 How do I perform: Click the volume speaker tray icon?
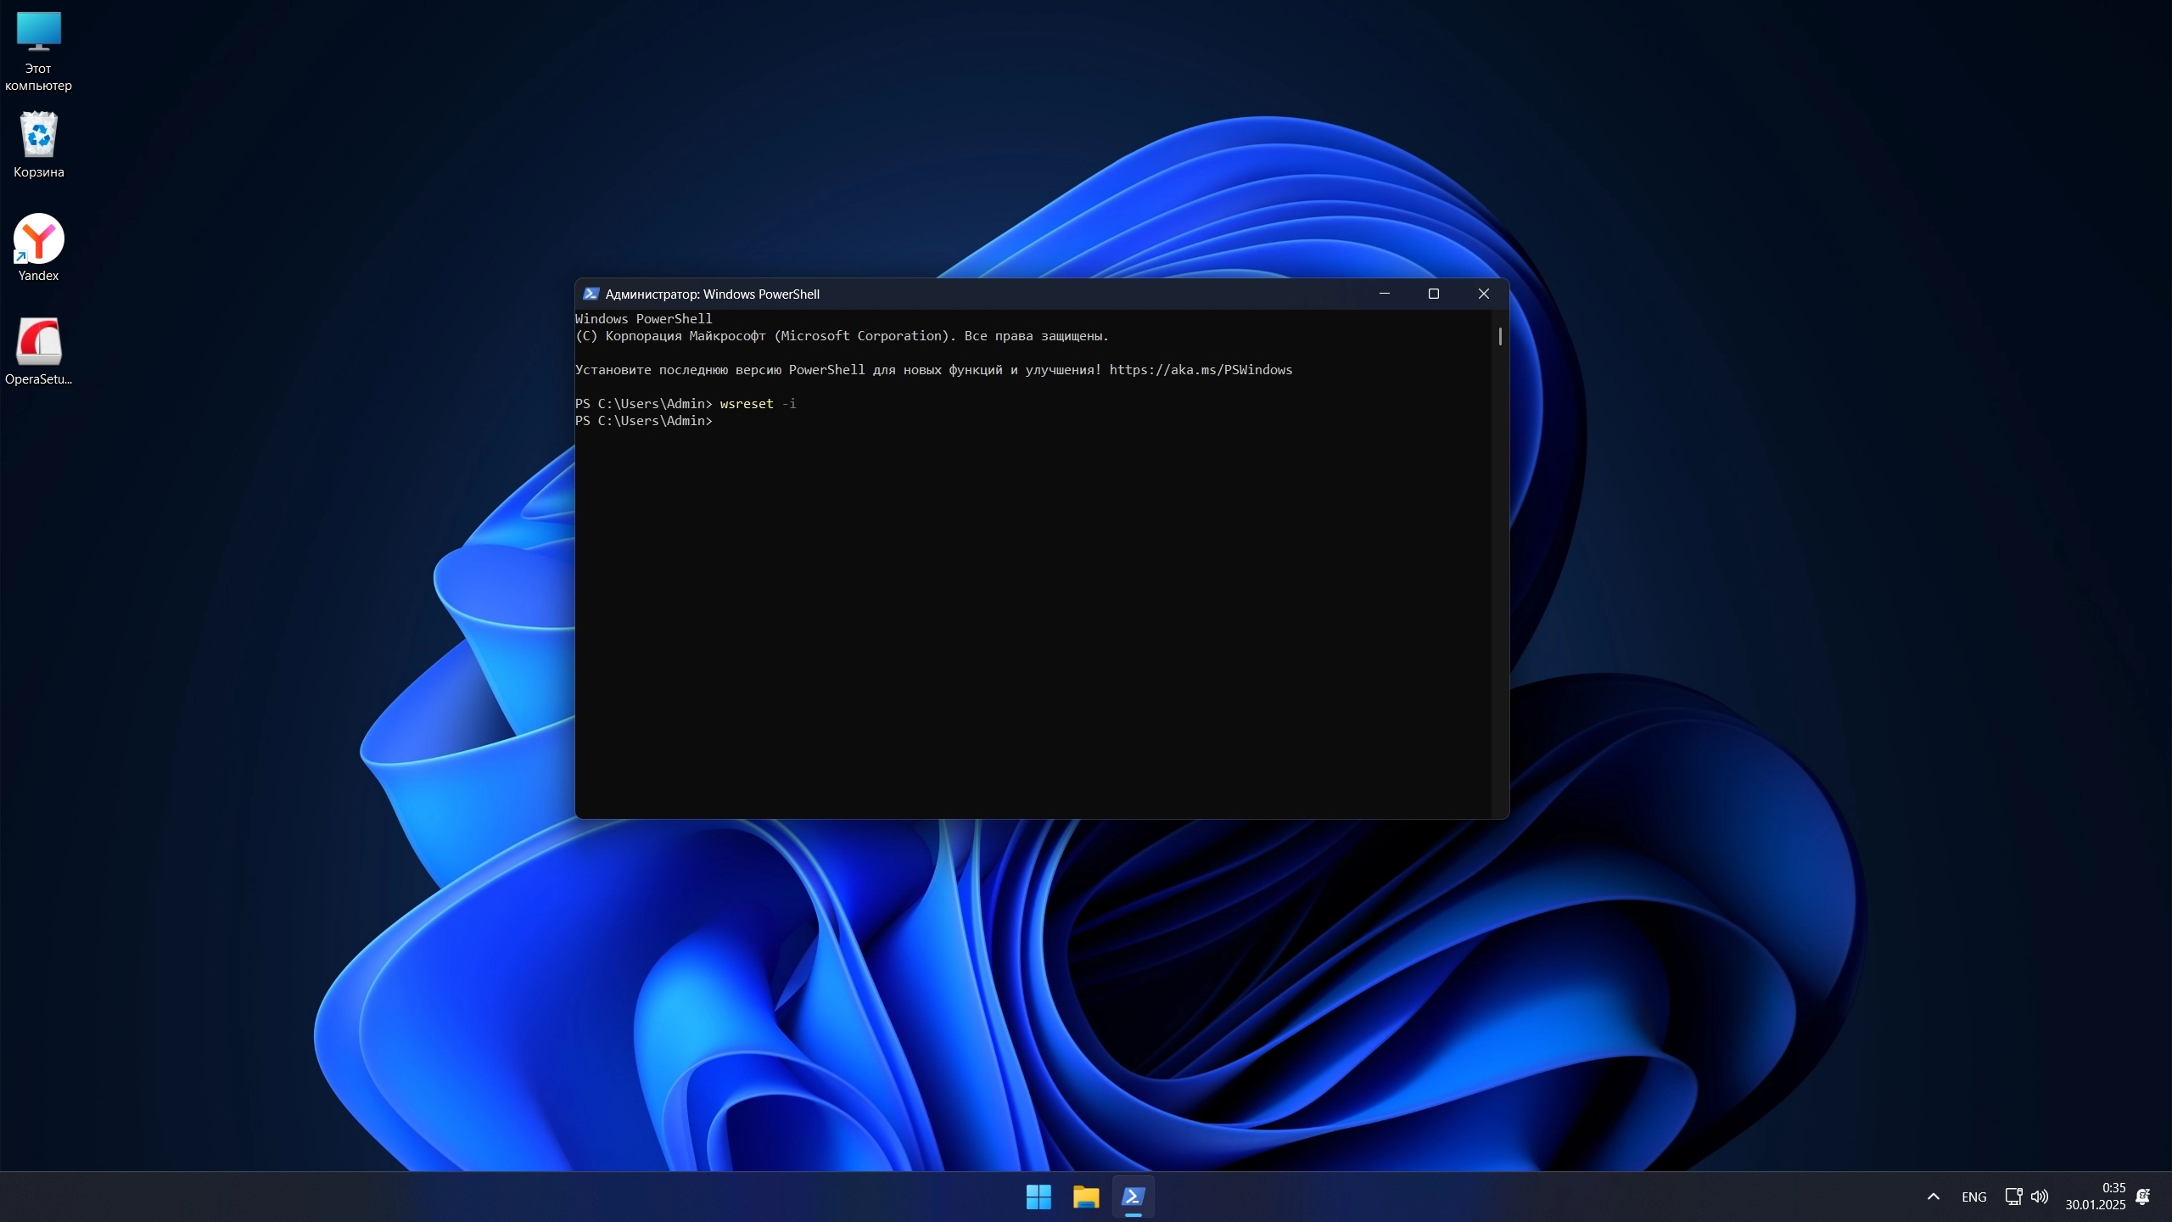pos(2040,1197)
